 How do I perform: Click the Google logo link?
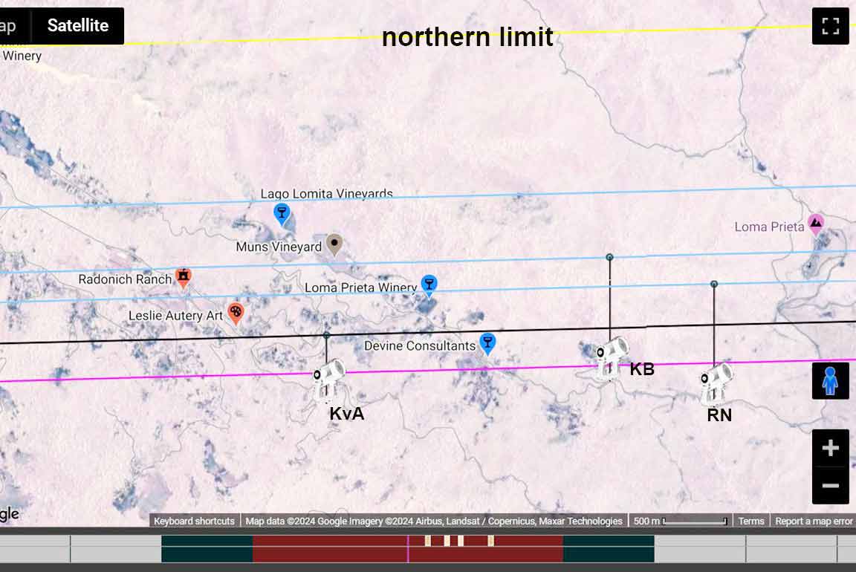point(9,513)
